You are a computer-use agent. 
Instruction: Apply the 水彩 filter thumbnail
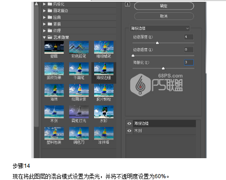(104, 112)
